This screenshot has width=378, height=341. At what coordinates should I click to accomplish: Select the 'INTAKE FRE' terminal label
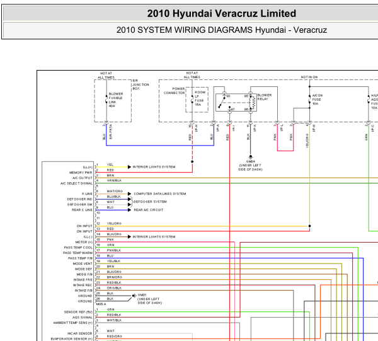pyautogui.click(x=83, y=280)
